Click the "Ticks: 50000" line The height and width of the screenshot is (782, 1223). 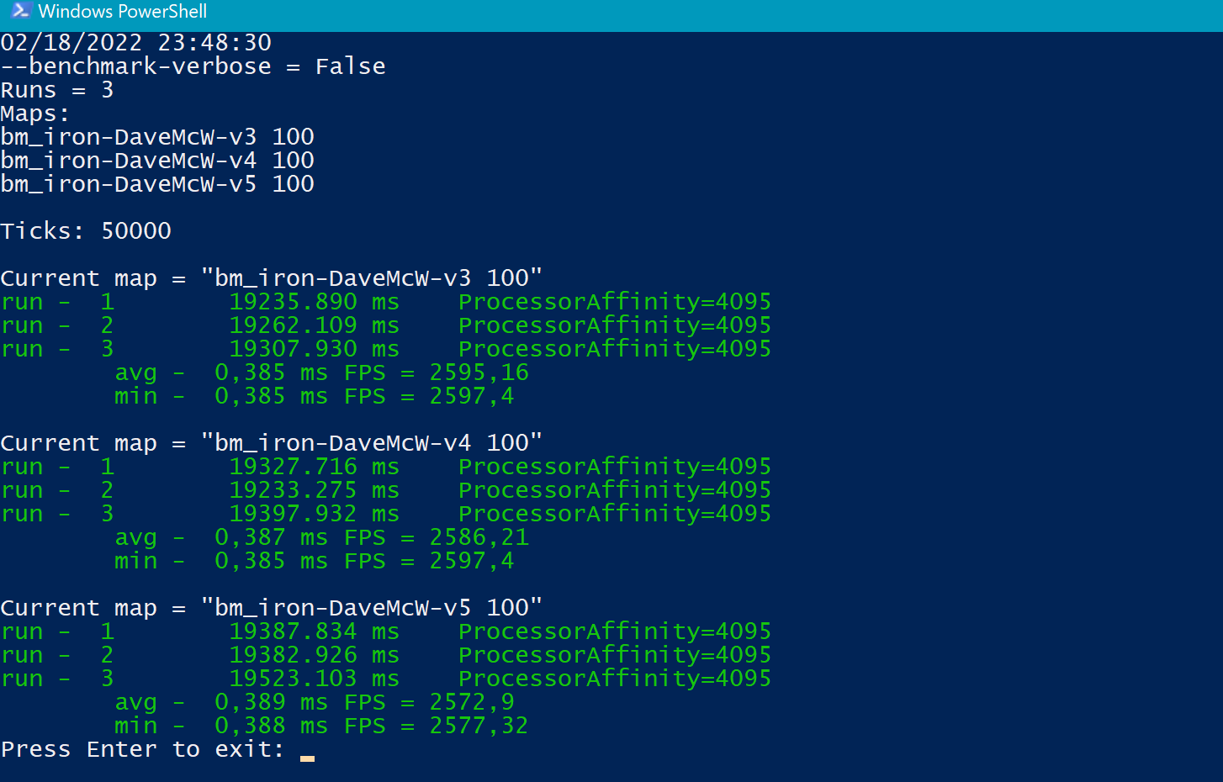(x=86, y=231)
